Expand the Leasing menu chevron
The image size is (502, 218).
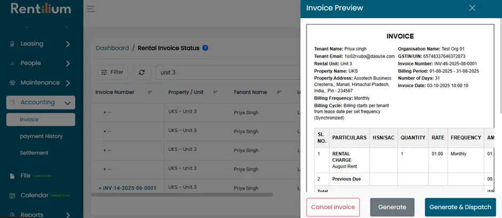[x=68, y=44]
